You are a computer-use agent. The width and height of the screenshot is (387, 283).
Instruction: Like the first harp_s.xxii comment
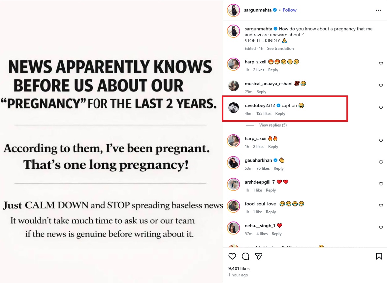381,64
